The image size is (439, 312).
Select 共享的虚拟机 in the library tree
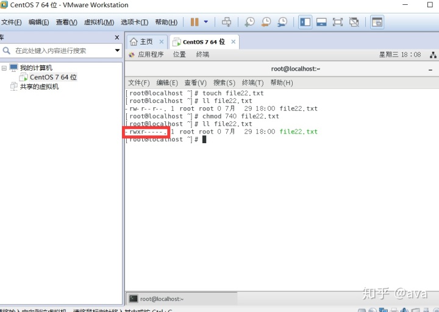(39, 87)
